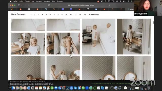
Task: Open photo of smiling child near mirror
Action: pos(28,43)
